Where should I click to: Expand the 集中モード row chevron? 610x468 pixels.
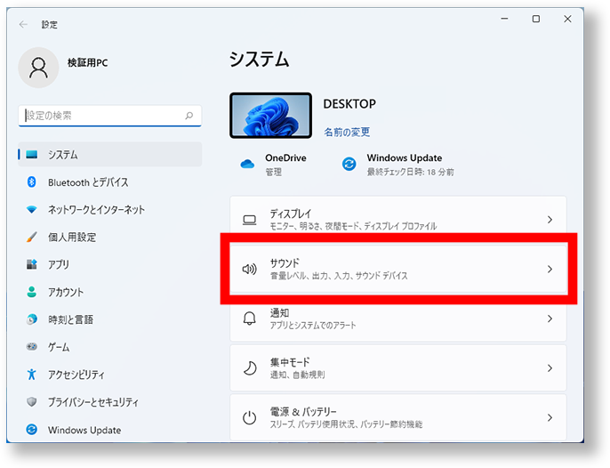pyautogui.click(x=550, y=368)
